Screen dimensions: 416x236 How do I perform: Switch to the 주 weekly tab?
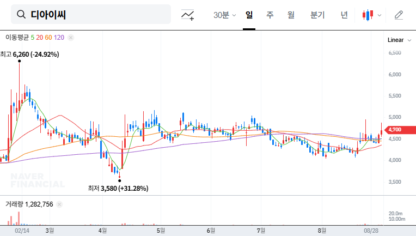tap(270, 15)
